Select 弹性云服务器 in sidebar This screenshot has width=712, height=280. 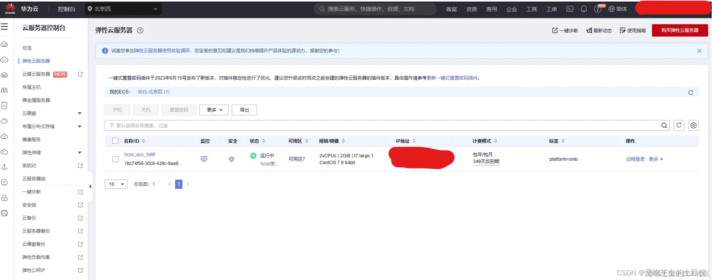coord(36,61)
